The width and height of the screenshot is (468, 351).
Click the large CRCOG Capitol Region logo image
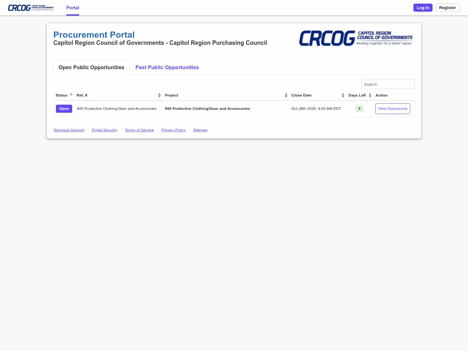coord(356,38)
